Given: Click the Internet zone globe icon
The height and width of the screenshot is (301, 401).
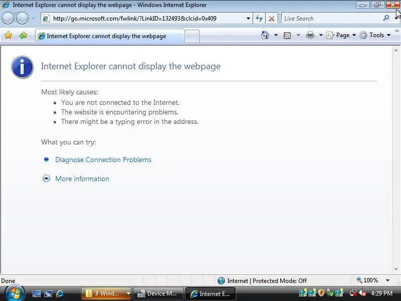Looking at the screenshot, I should pos(221,281).
